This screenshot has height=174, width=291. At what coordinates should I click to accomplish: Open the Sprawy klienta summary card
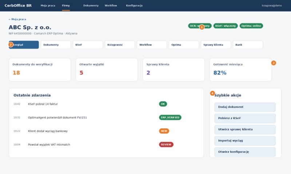[174, 69]
